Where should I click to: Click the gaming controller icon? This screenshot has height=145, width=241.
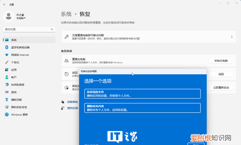(7, 92)
